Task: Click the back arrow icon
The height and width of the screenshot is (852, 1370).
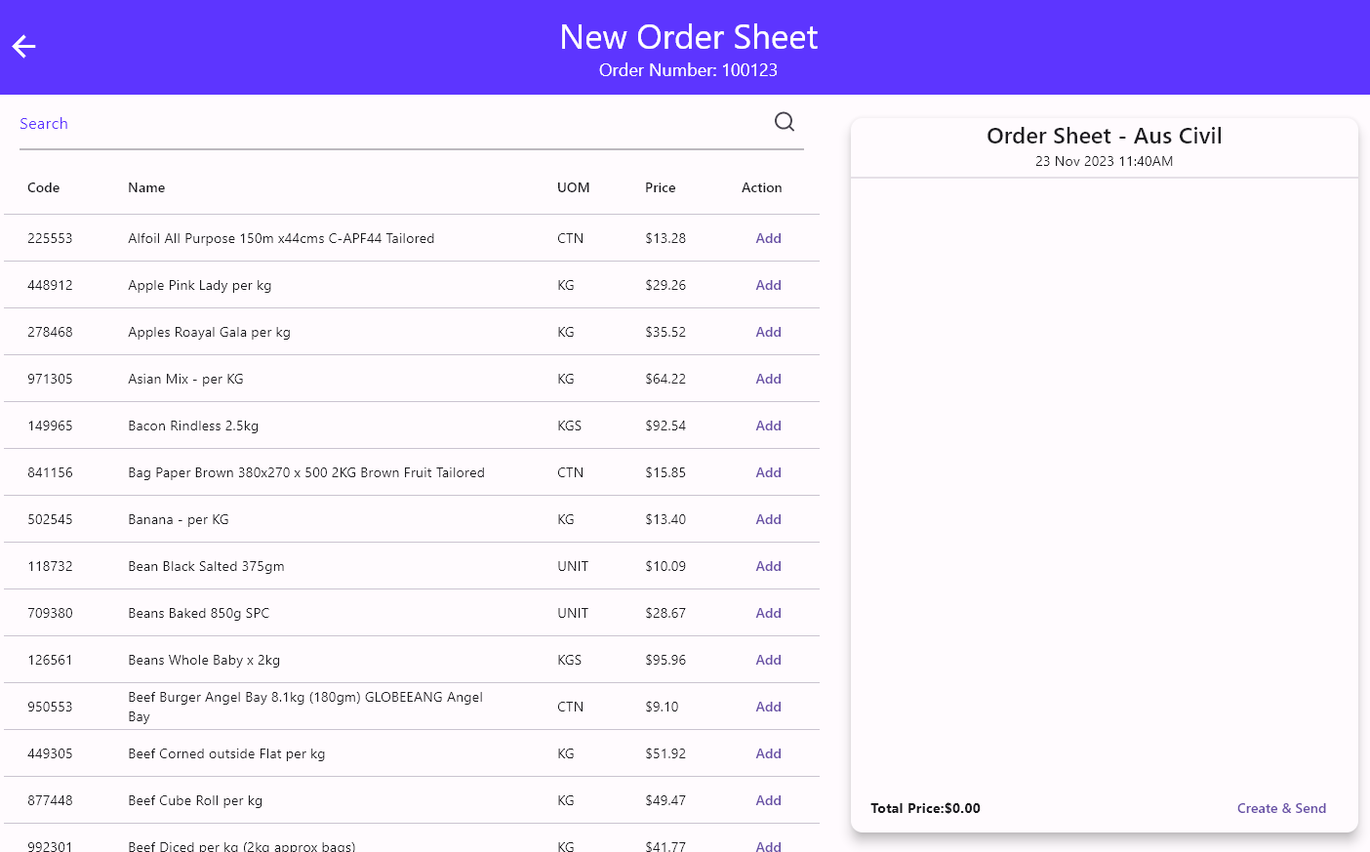Action: pyautogui.click(x=24, y=46)
